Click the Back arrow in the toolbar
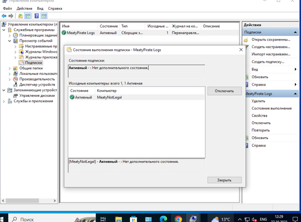Screen dimensions: 301x222 4,16
